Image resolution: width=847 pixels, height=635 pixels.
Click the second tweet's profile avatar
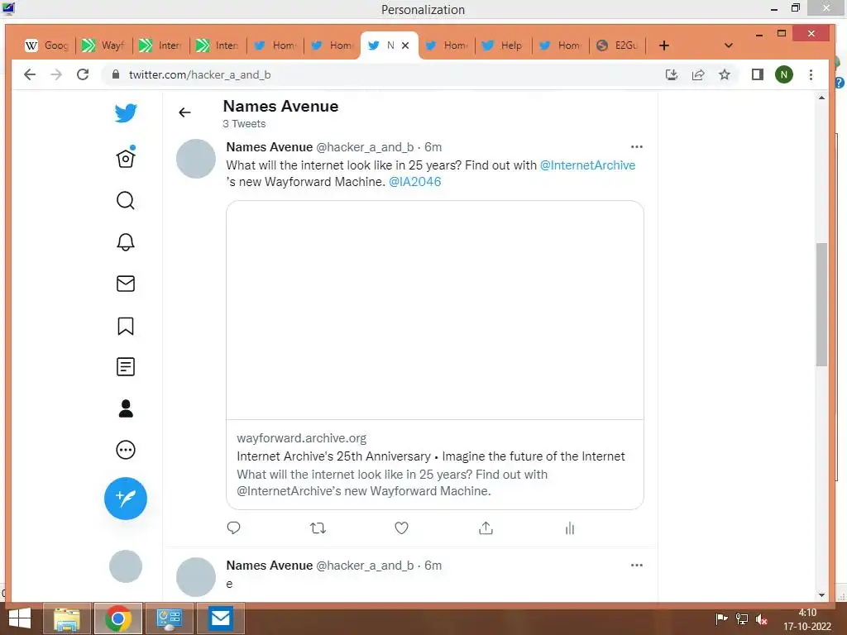pos(195,576)
